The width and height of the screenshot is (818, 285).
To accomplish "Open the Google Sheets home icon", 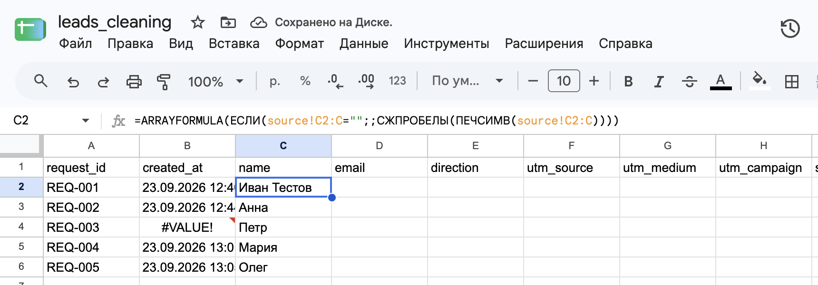I will click(30, 29).
